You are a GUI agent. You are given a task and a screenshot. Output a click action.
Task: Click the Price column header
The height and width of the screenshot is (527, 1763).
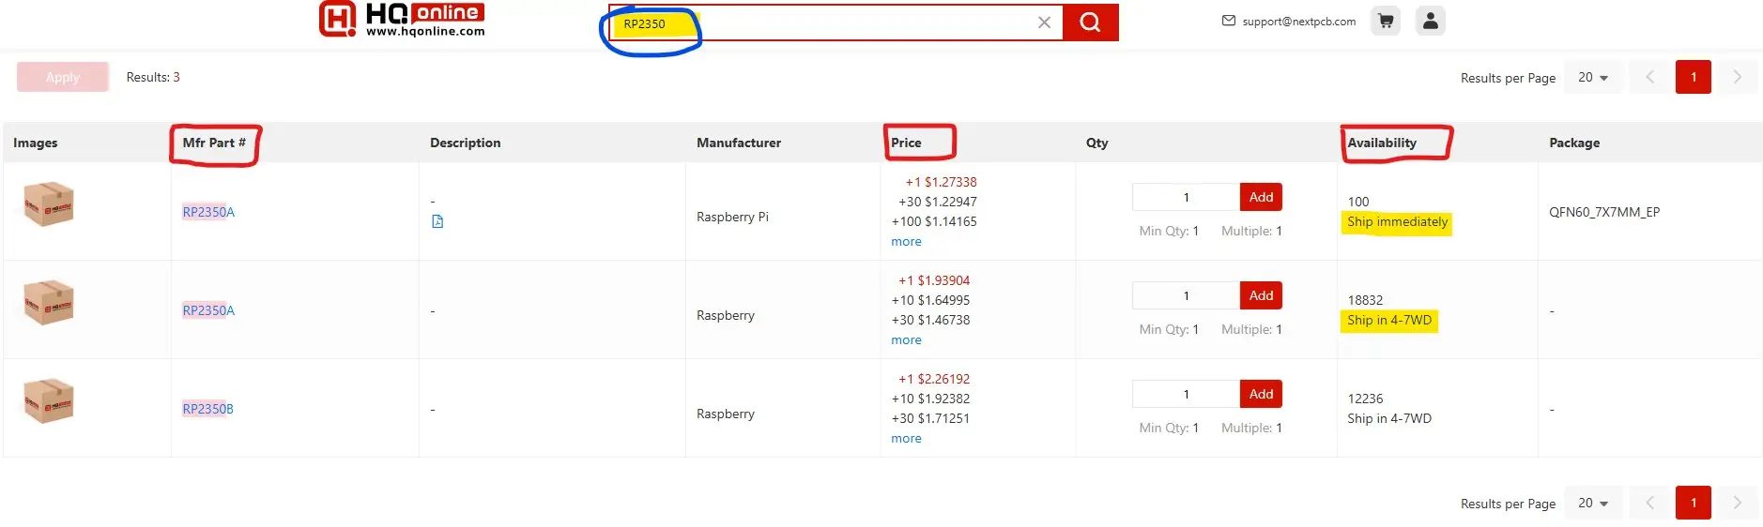[906, 143]
